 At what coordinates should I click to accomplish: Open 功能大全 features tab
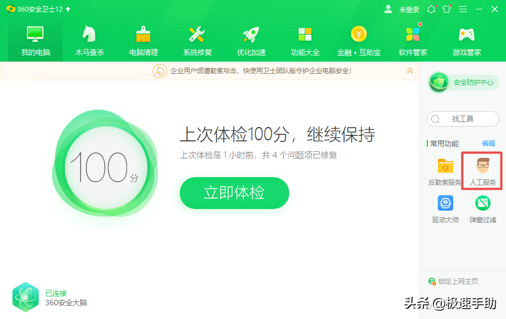(x=305, y=41)
